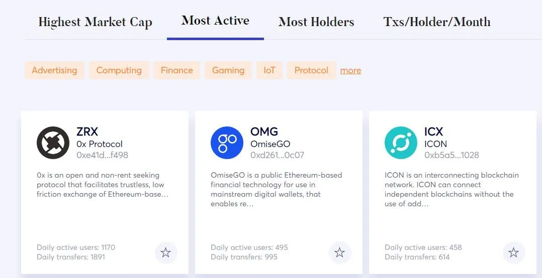Open the Txs/Holder/Month tab
542x278 pixels.
pos(437,22)
